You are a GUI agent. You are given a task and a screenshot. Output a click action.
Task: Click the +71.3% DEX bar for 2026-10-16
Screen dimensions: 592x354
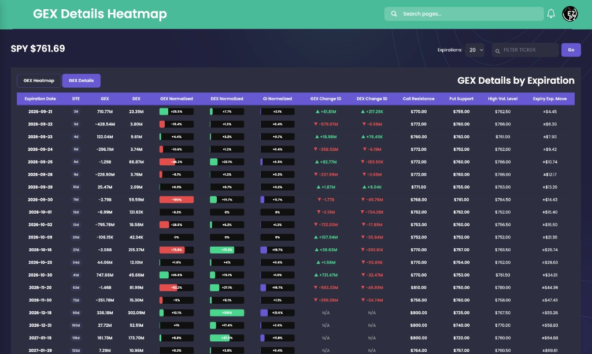[227, 250]
